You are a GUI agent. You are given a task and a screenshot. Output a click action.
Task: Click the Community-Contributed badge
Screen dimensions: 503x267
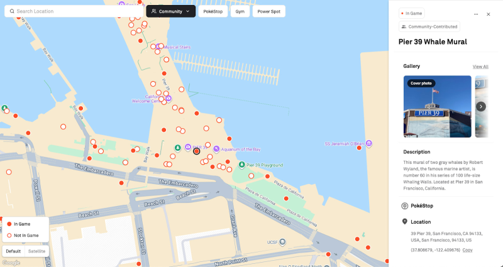429,26
